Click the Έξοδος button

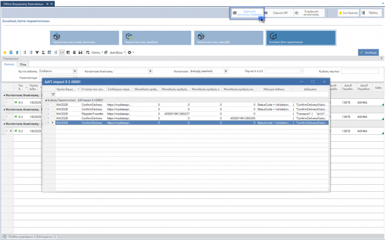[x=371, y=13]
